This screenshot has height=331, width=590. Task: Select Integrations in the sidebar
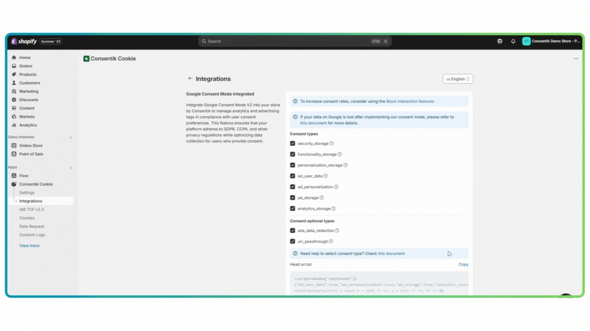coord(31,201)
